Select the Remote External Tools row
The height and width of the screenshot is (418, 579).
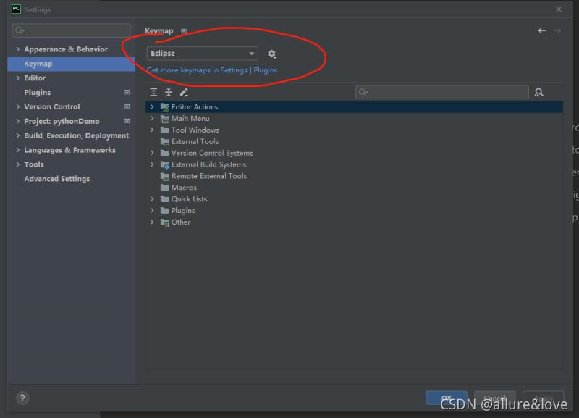tap(355, 176)
